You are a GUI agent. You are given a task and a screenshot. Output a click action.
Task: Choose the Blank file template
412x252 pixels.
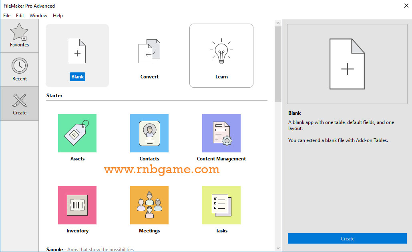pyautogui.click(x=77, y=56)
